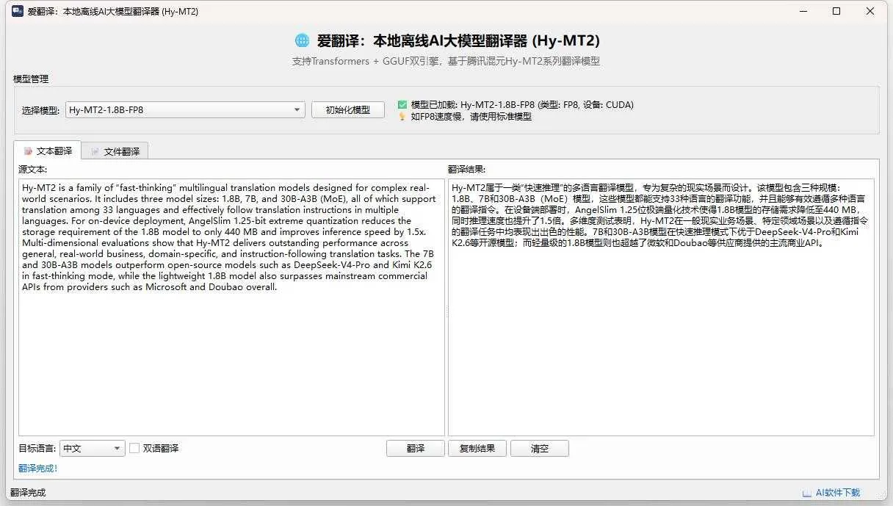Click the 翻译完成 status bar text
The image size is (893, 506).
click(x=28, y=493)
